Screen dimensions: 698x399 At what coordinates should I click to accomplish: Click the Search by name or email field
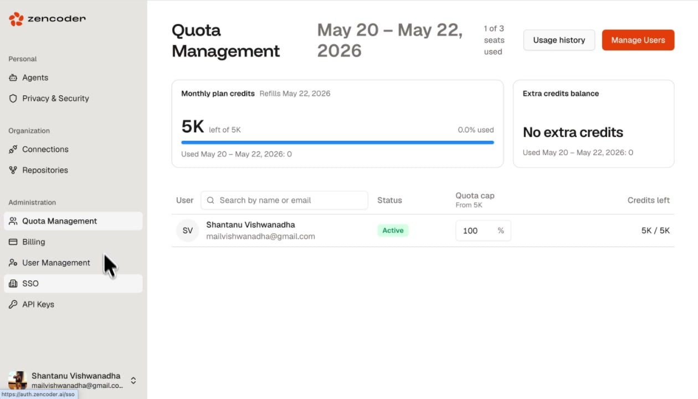point(284,200)
